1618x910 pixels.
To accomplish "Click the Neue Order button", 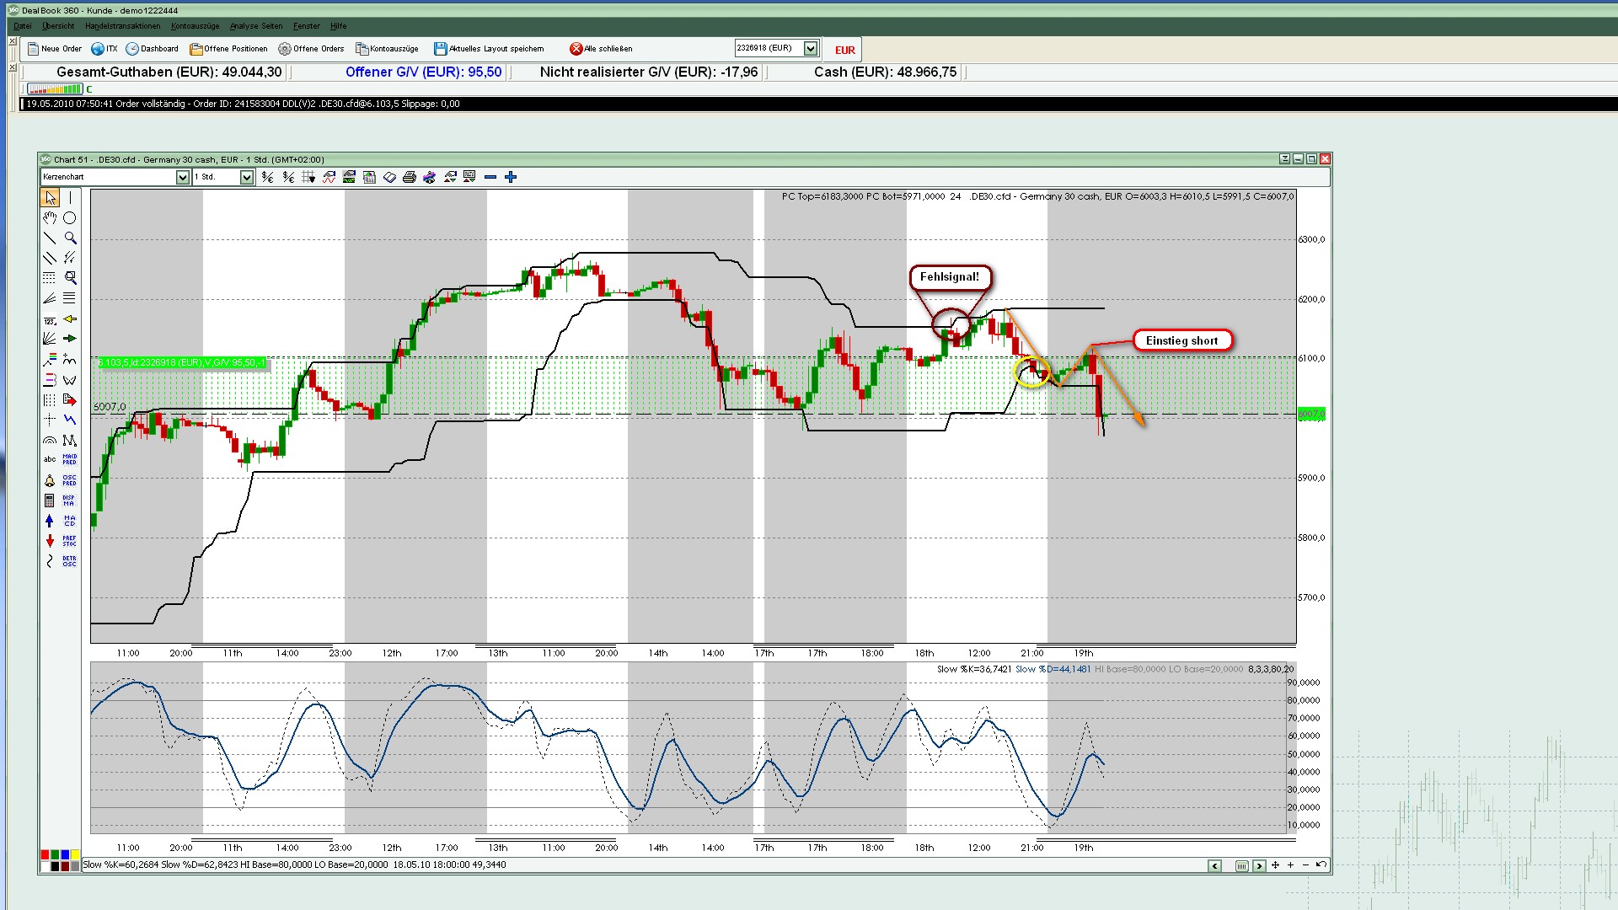I will point(55,49).
